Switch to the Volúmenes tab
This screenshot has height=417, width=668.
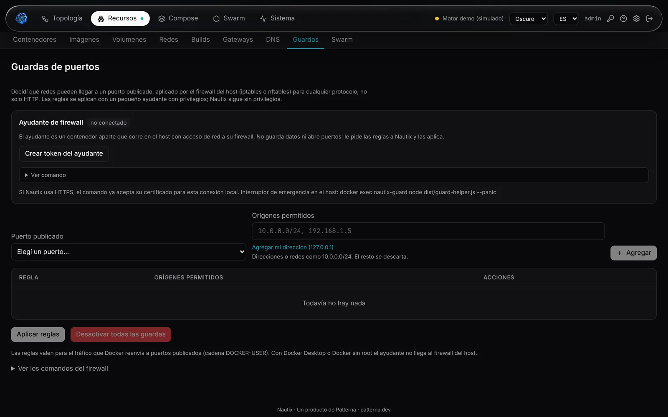(129, 40)
